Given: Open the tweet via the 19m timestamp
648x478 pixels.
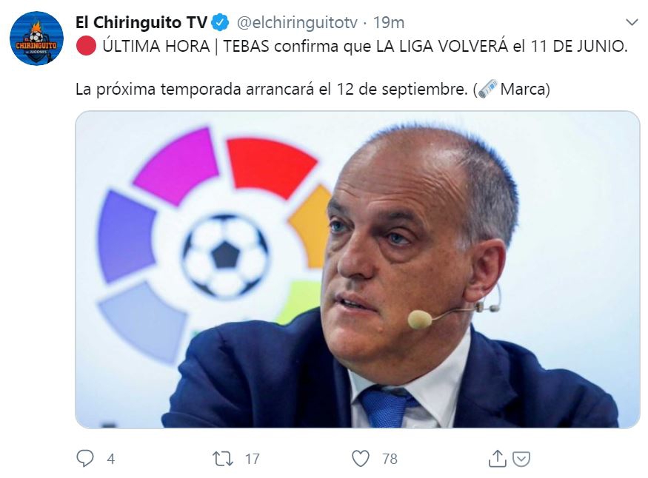Looking at the screenshot, I should (389, 23).
